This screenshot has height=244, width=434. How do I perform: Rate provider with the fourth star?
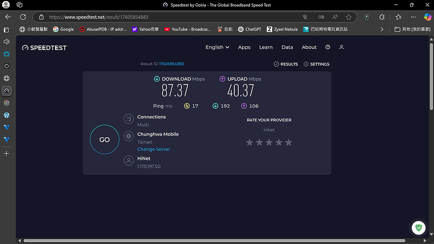point(279,142)
